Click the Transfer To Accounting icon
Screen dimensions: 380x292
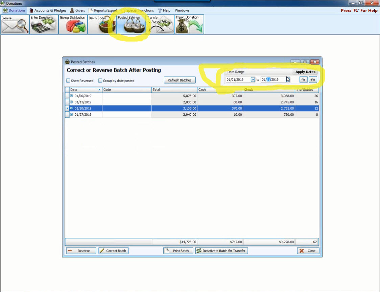(x=160, y=24)
